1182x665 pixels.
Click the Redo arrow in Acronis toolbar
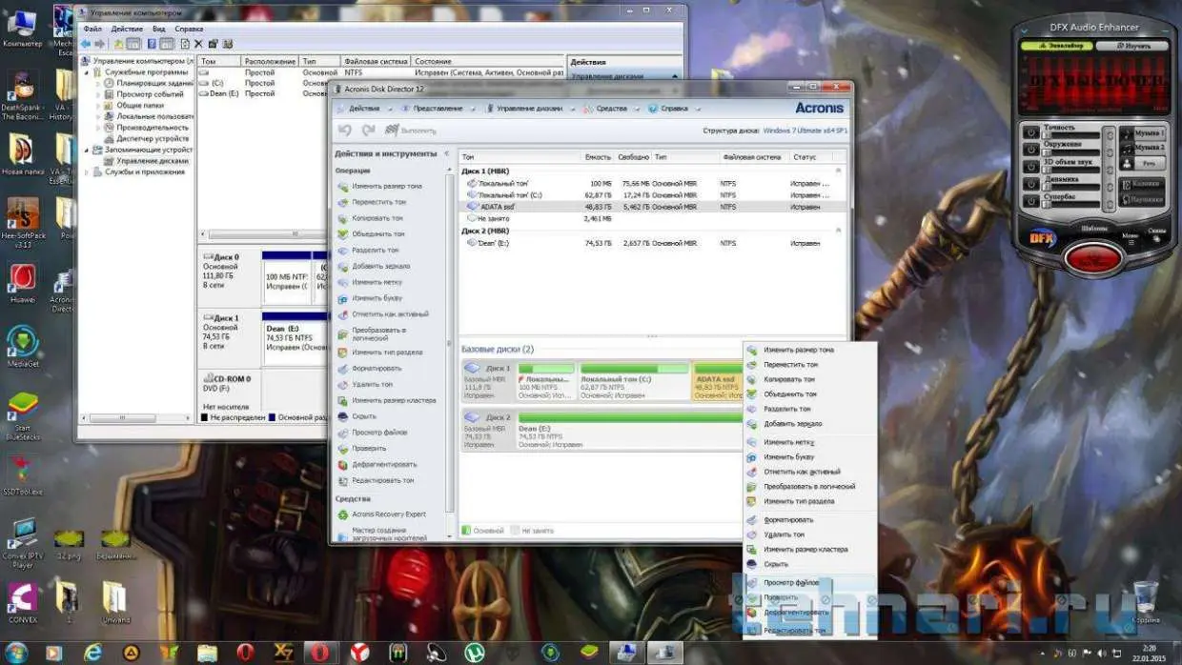(x=367, y=131)
